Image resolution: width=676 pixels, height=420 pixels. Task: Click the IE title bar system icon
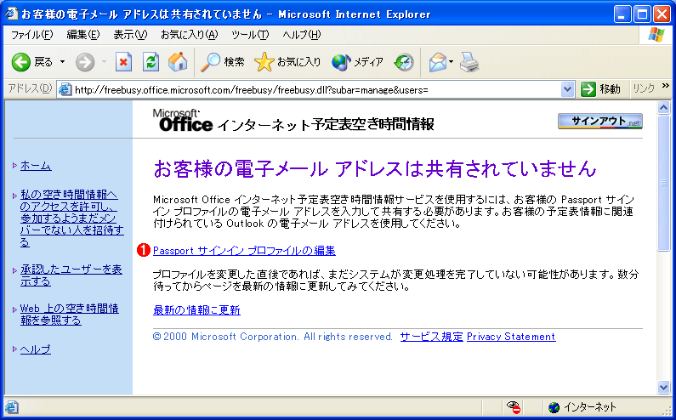click(11, 14)
